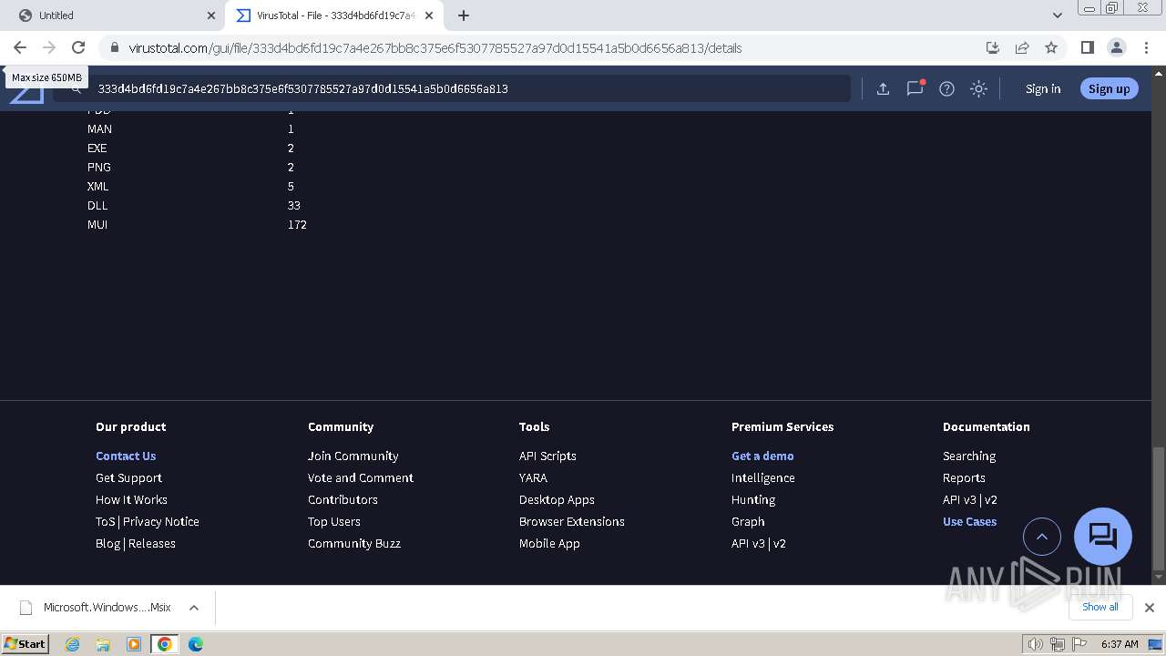Click the VirusTotal upload file icon

coord(883,88)
